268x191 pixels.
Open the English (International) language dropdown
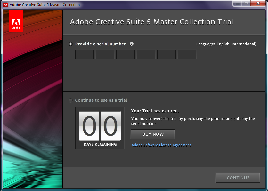point(237,44)
